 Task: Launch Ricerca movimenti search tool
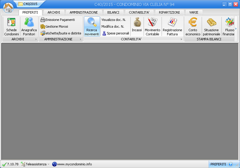pyautogui.click(x=92, y=26)
